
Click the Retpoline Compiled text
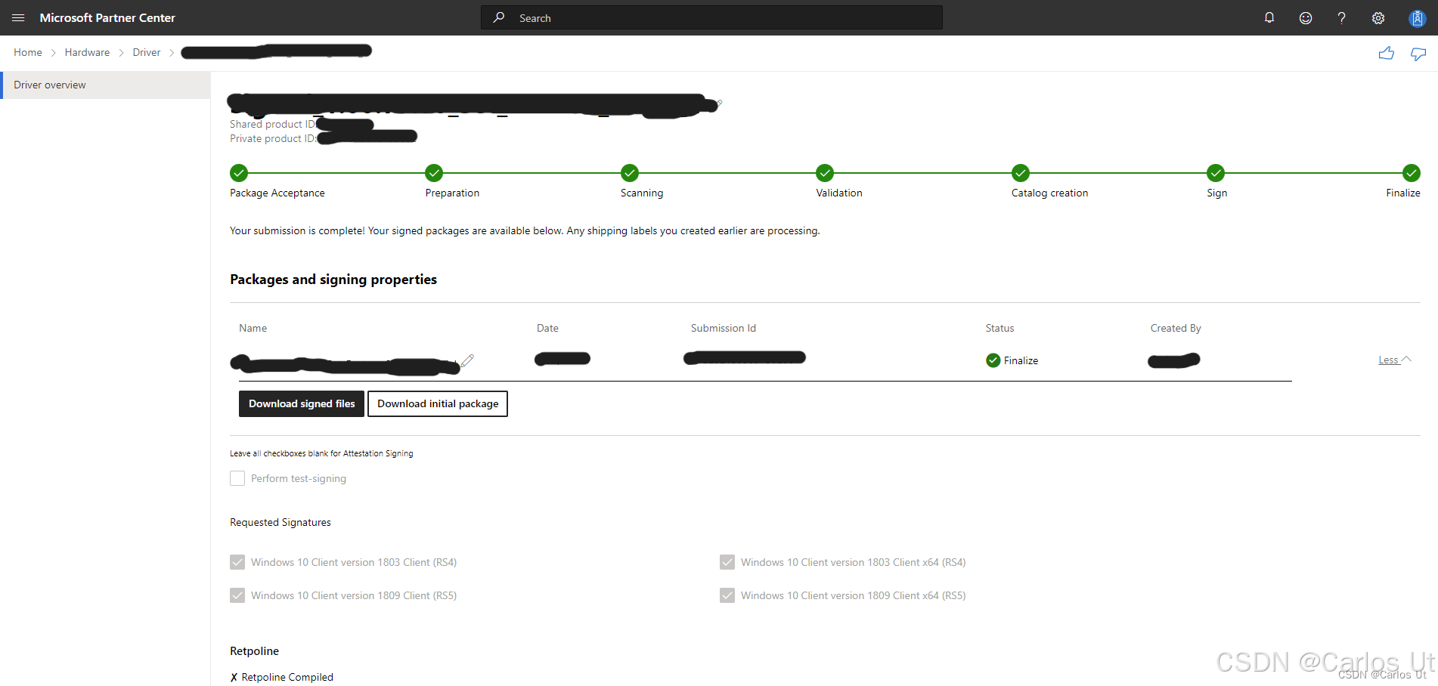(287, 677)
